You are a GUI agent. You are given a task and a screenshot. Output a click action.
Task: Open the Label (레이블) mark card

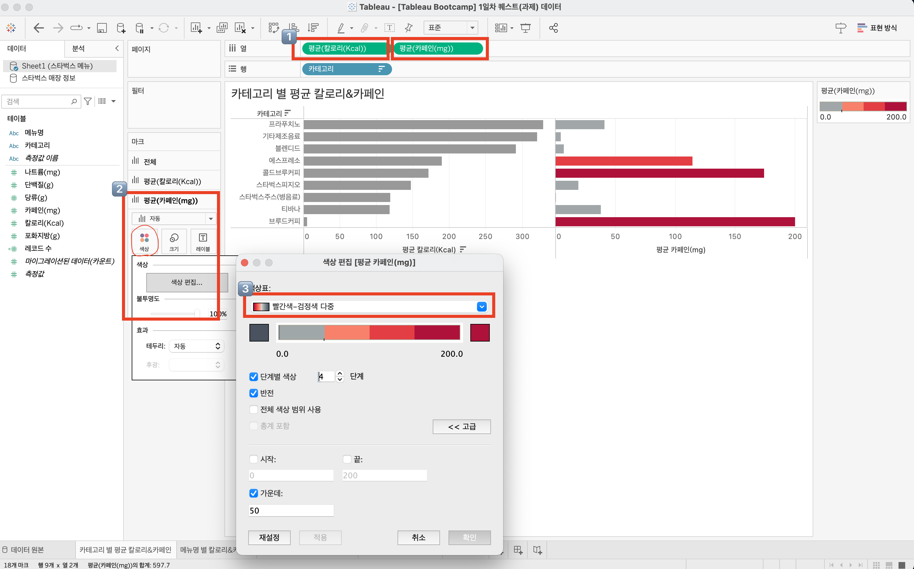coord(203,241)
